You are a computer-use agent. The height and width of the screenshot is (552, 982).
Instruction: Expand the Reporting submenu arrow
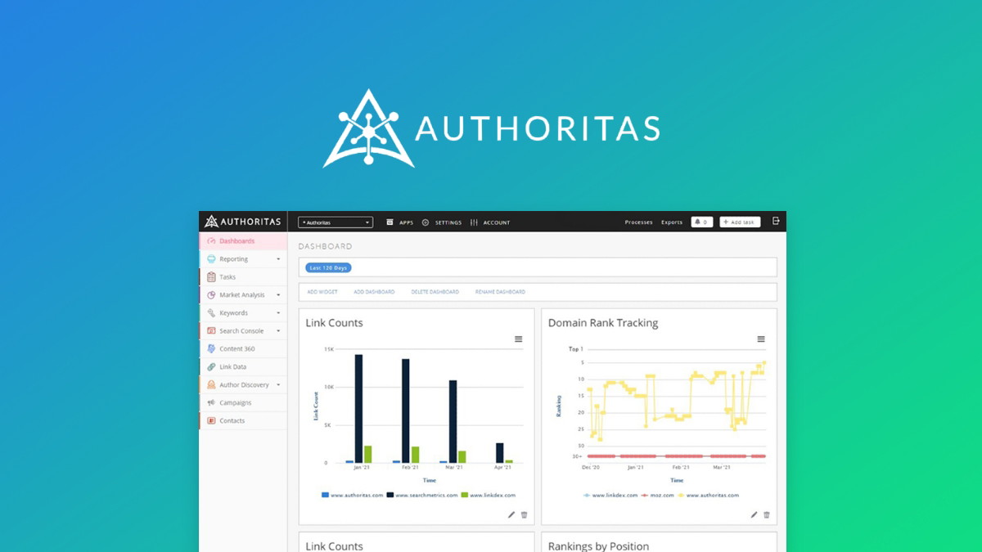click(x=278, y=259)
